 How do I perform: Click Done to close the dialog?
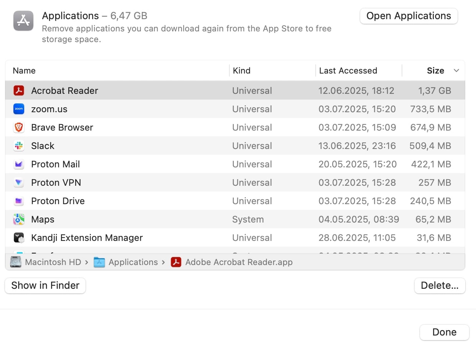click(x=444, y=332)
